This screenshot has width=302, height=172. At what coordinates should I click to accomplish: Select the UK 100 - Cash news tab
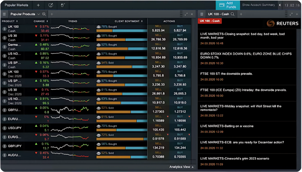point(218,14)
